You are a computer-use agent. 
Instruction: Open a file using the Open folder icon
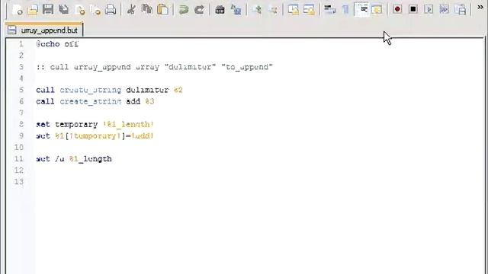point(32,10)
